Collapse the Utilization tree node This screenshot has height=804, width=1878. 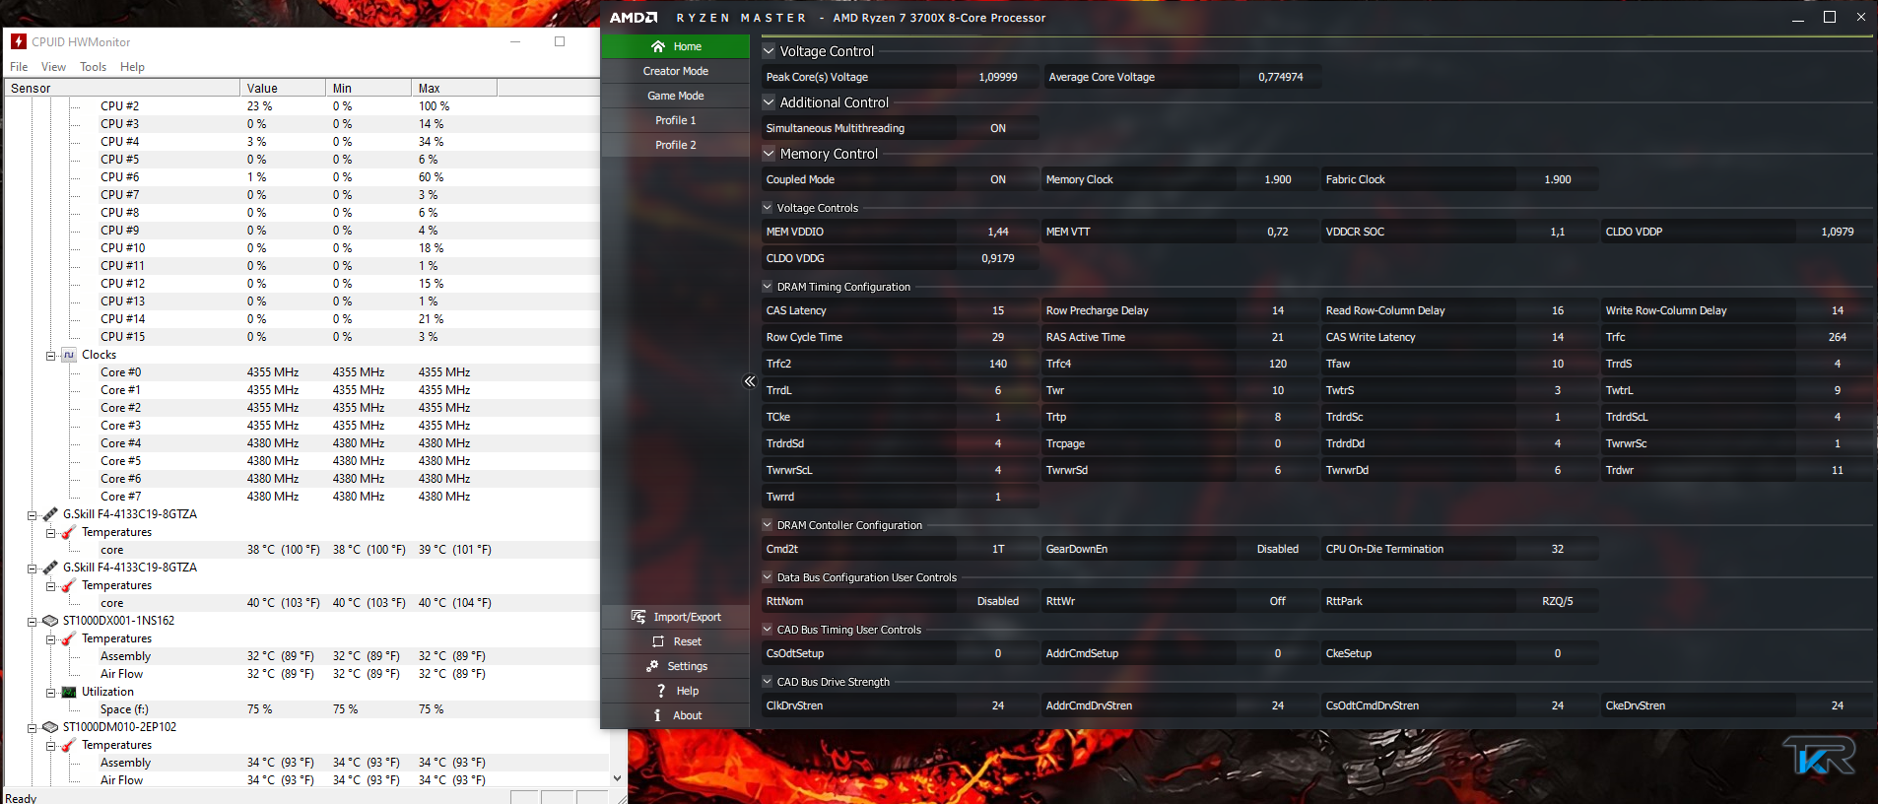(50, 693)
